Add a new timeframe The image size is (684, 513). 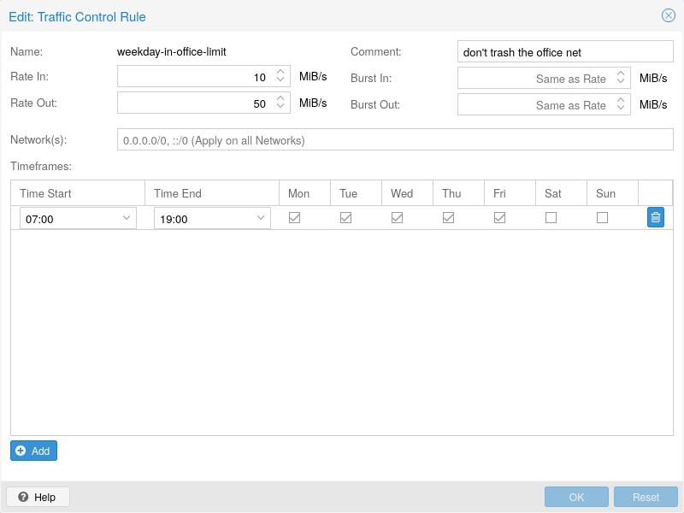[34, 451]
